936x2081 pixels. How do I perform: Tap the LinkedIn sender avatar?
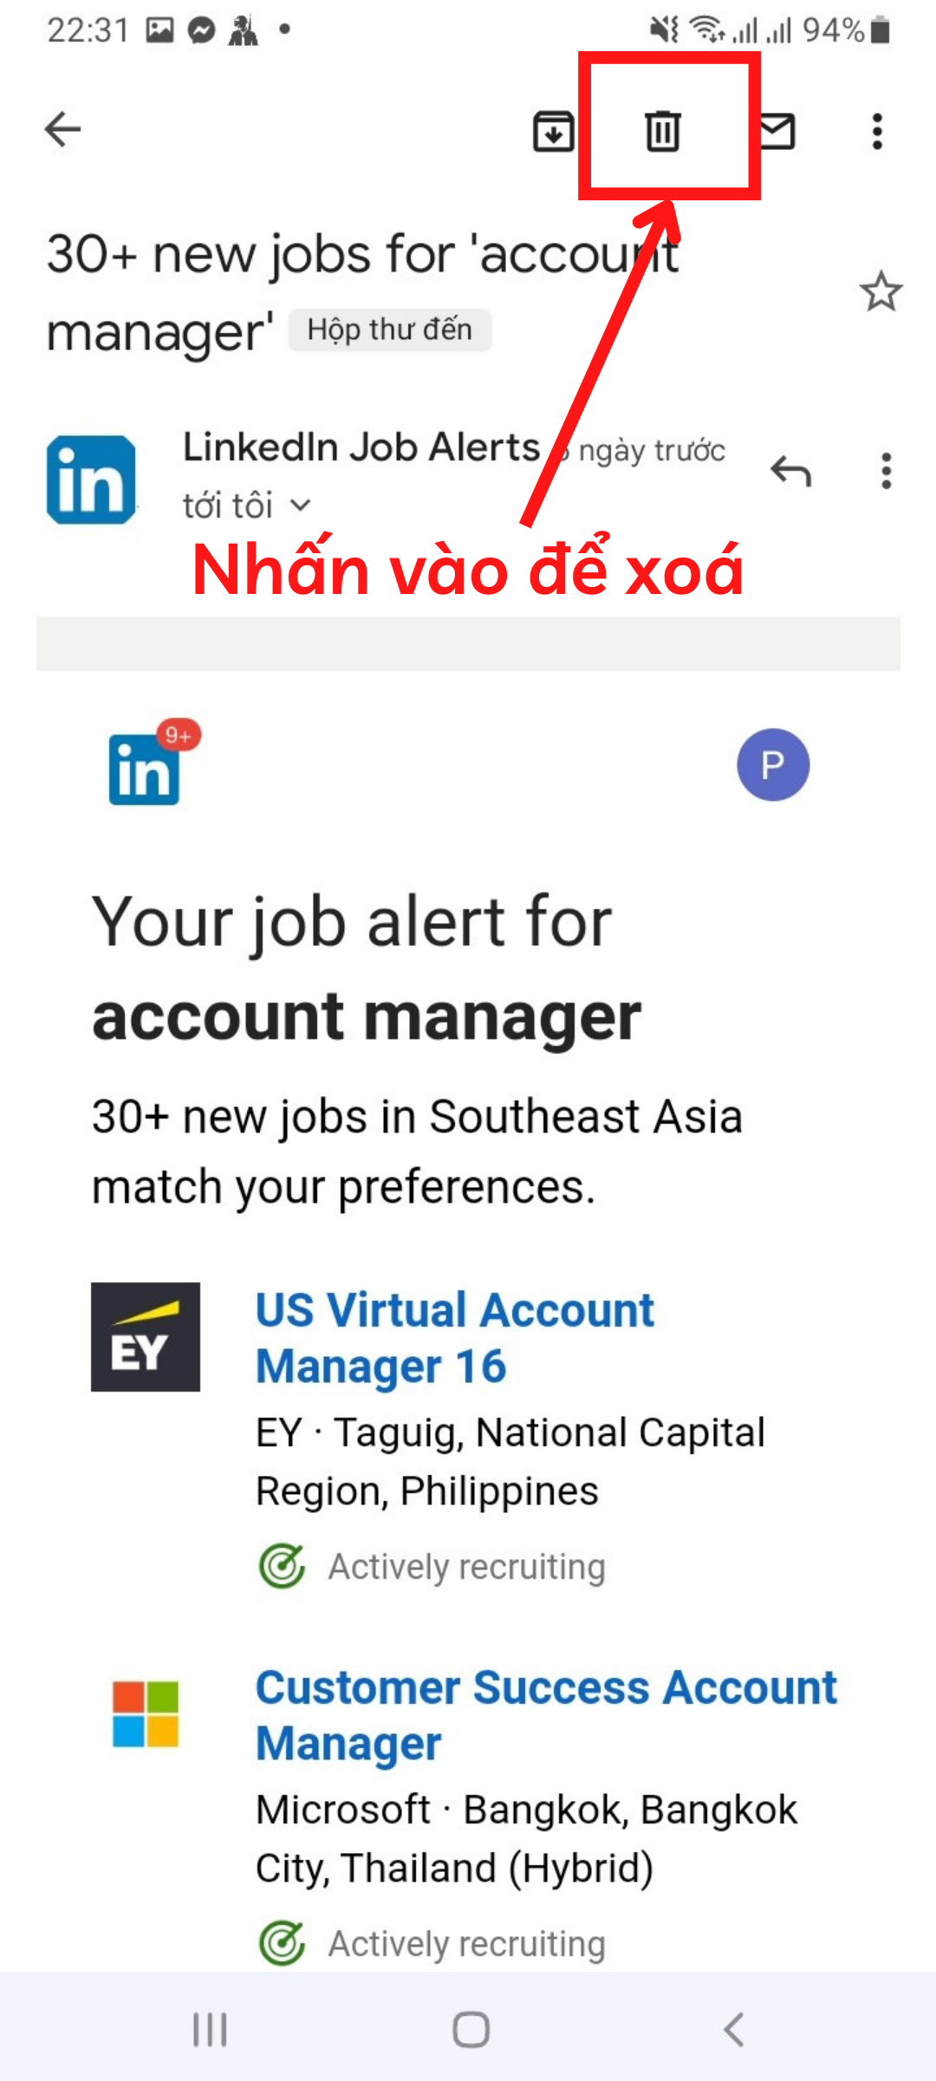coord(91,480)
